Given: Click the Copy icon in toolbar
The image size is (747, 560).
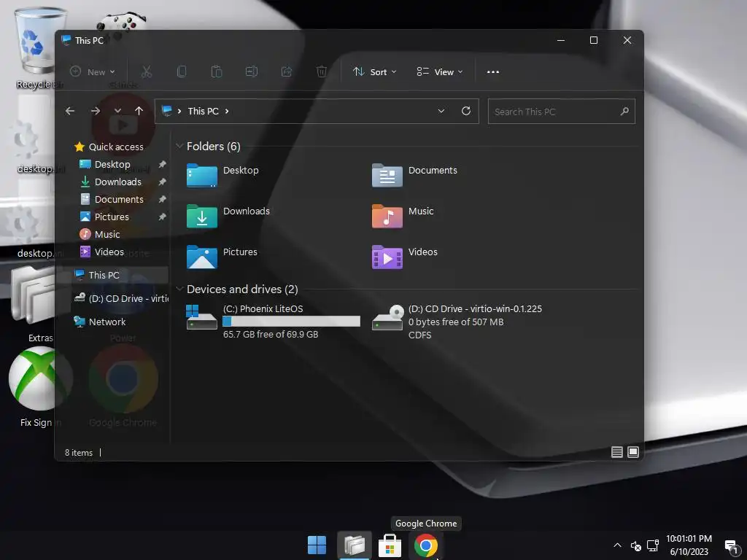Looking at the screenshot, I should 182,72.
